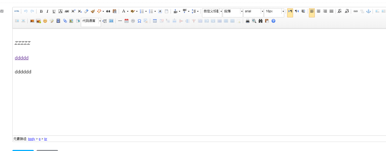Click the attachment paperclip icon
This screenshot has width=386, height=151.
65,21
